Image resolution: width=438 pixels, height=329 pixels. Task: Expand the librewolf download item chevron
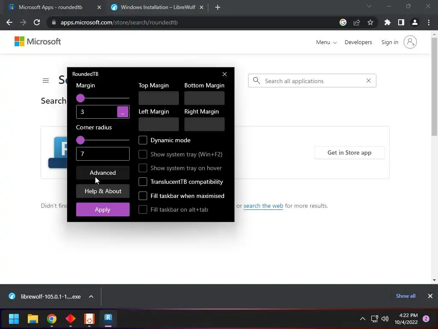coord(91,296)
